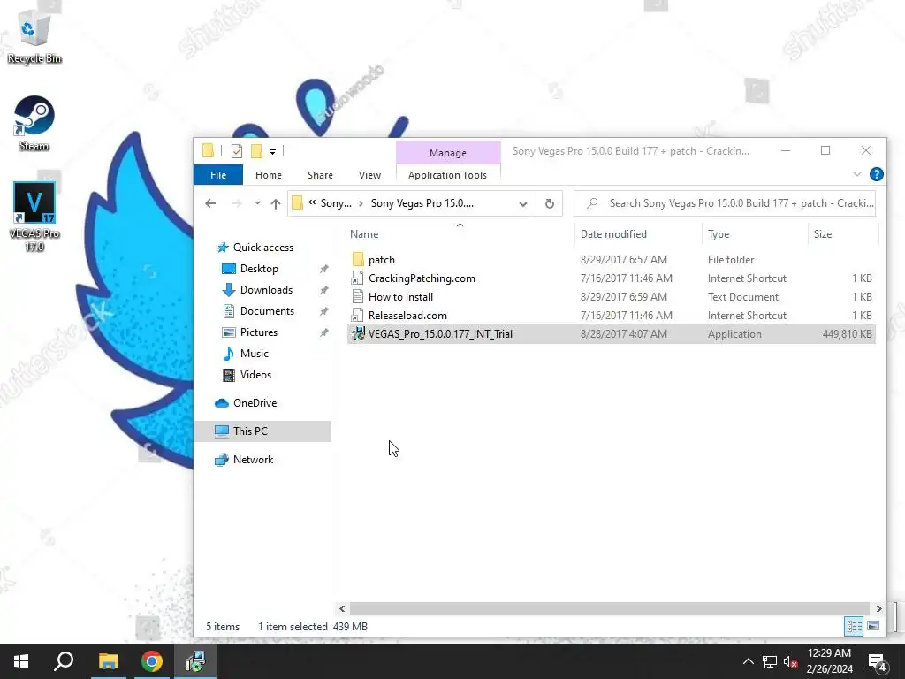Open Pictures in the navigation pane
Image resolution: width=905 pixels, height=679 pixels.
click(259, 332)
